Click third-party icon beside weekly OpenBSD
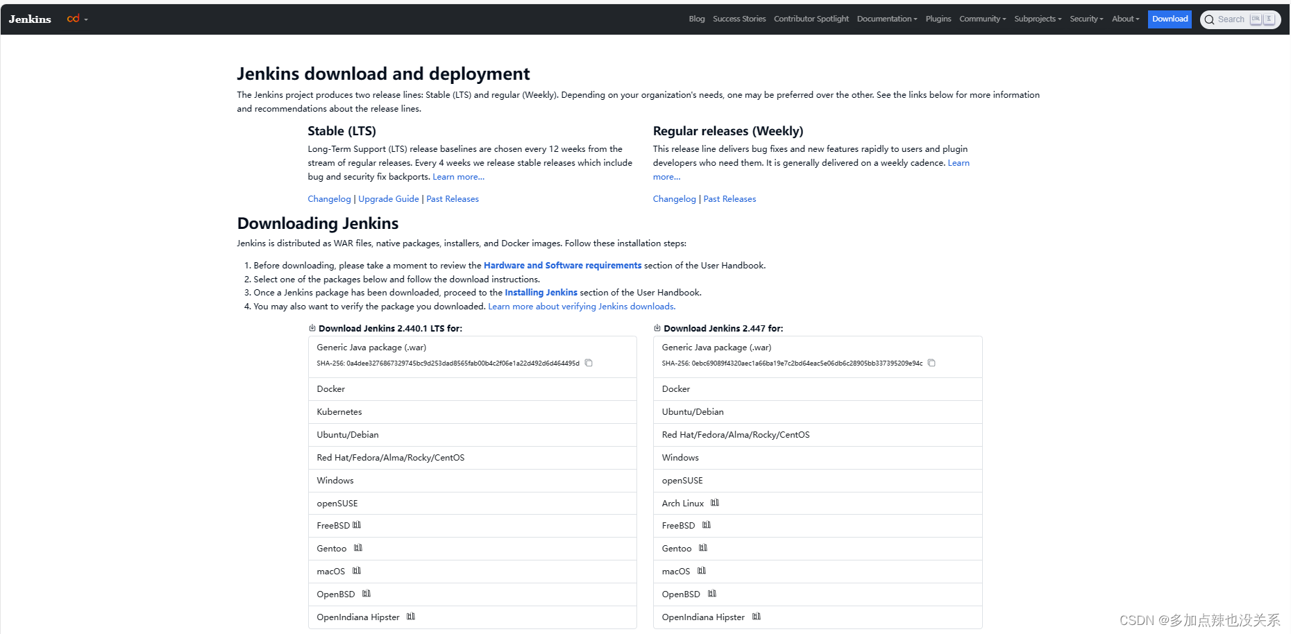The height and width of the screenshot is (634, 1291). (x=712, y=594)
